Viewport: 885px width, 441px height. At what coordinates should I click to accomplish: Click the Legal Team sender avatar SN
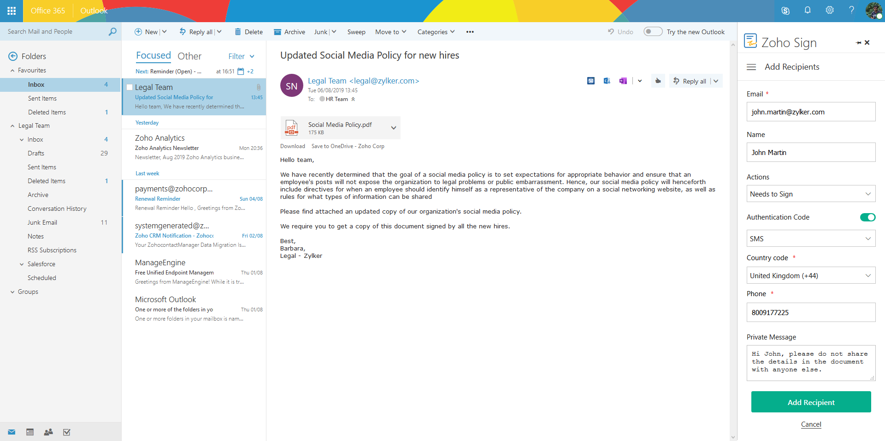click(x=292, y=86)
